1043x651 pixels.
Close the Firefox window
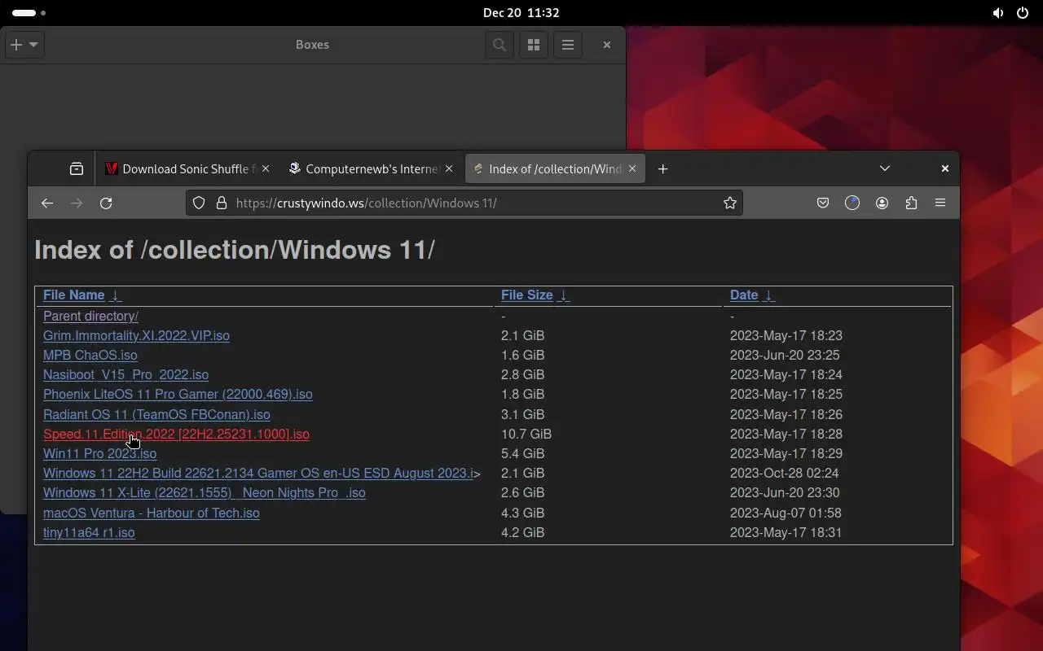coord(945,168)
